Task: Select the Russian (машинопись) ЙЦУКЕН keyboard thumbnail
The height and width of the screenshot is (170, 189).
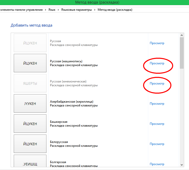Action: coord(30,63)
